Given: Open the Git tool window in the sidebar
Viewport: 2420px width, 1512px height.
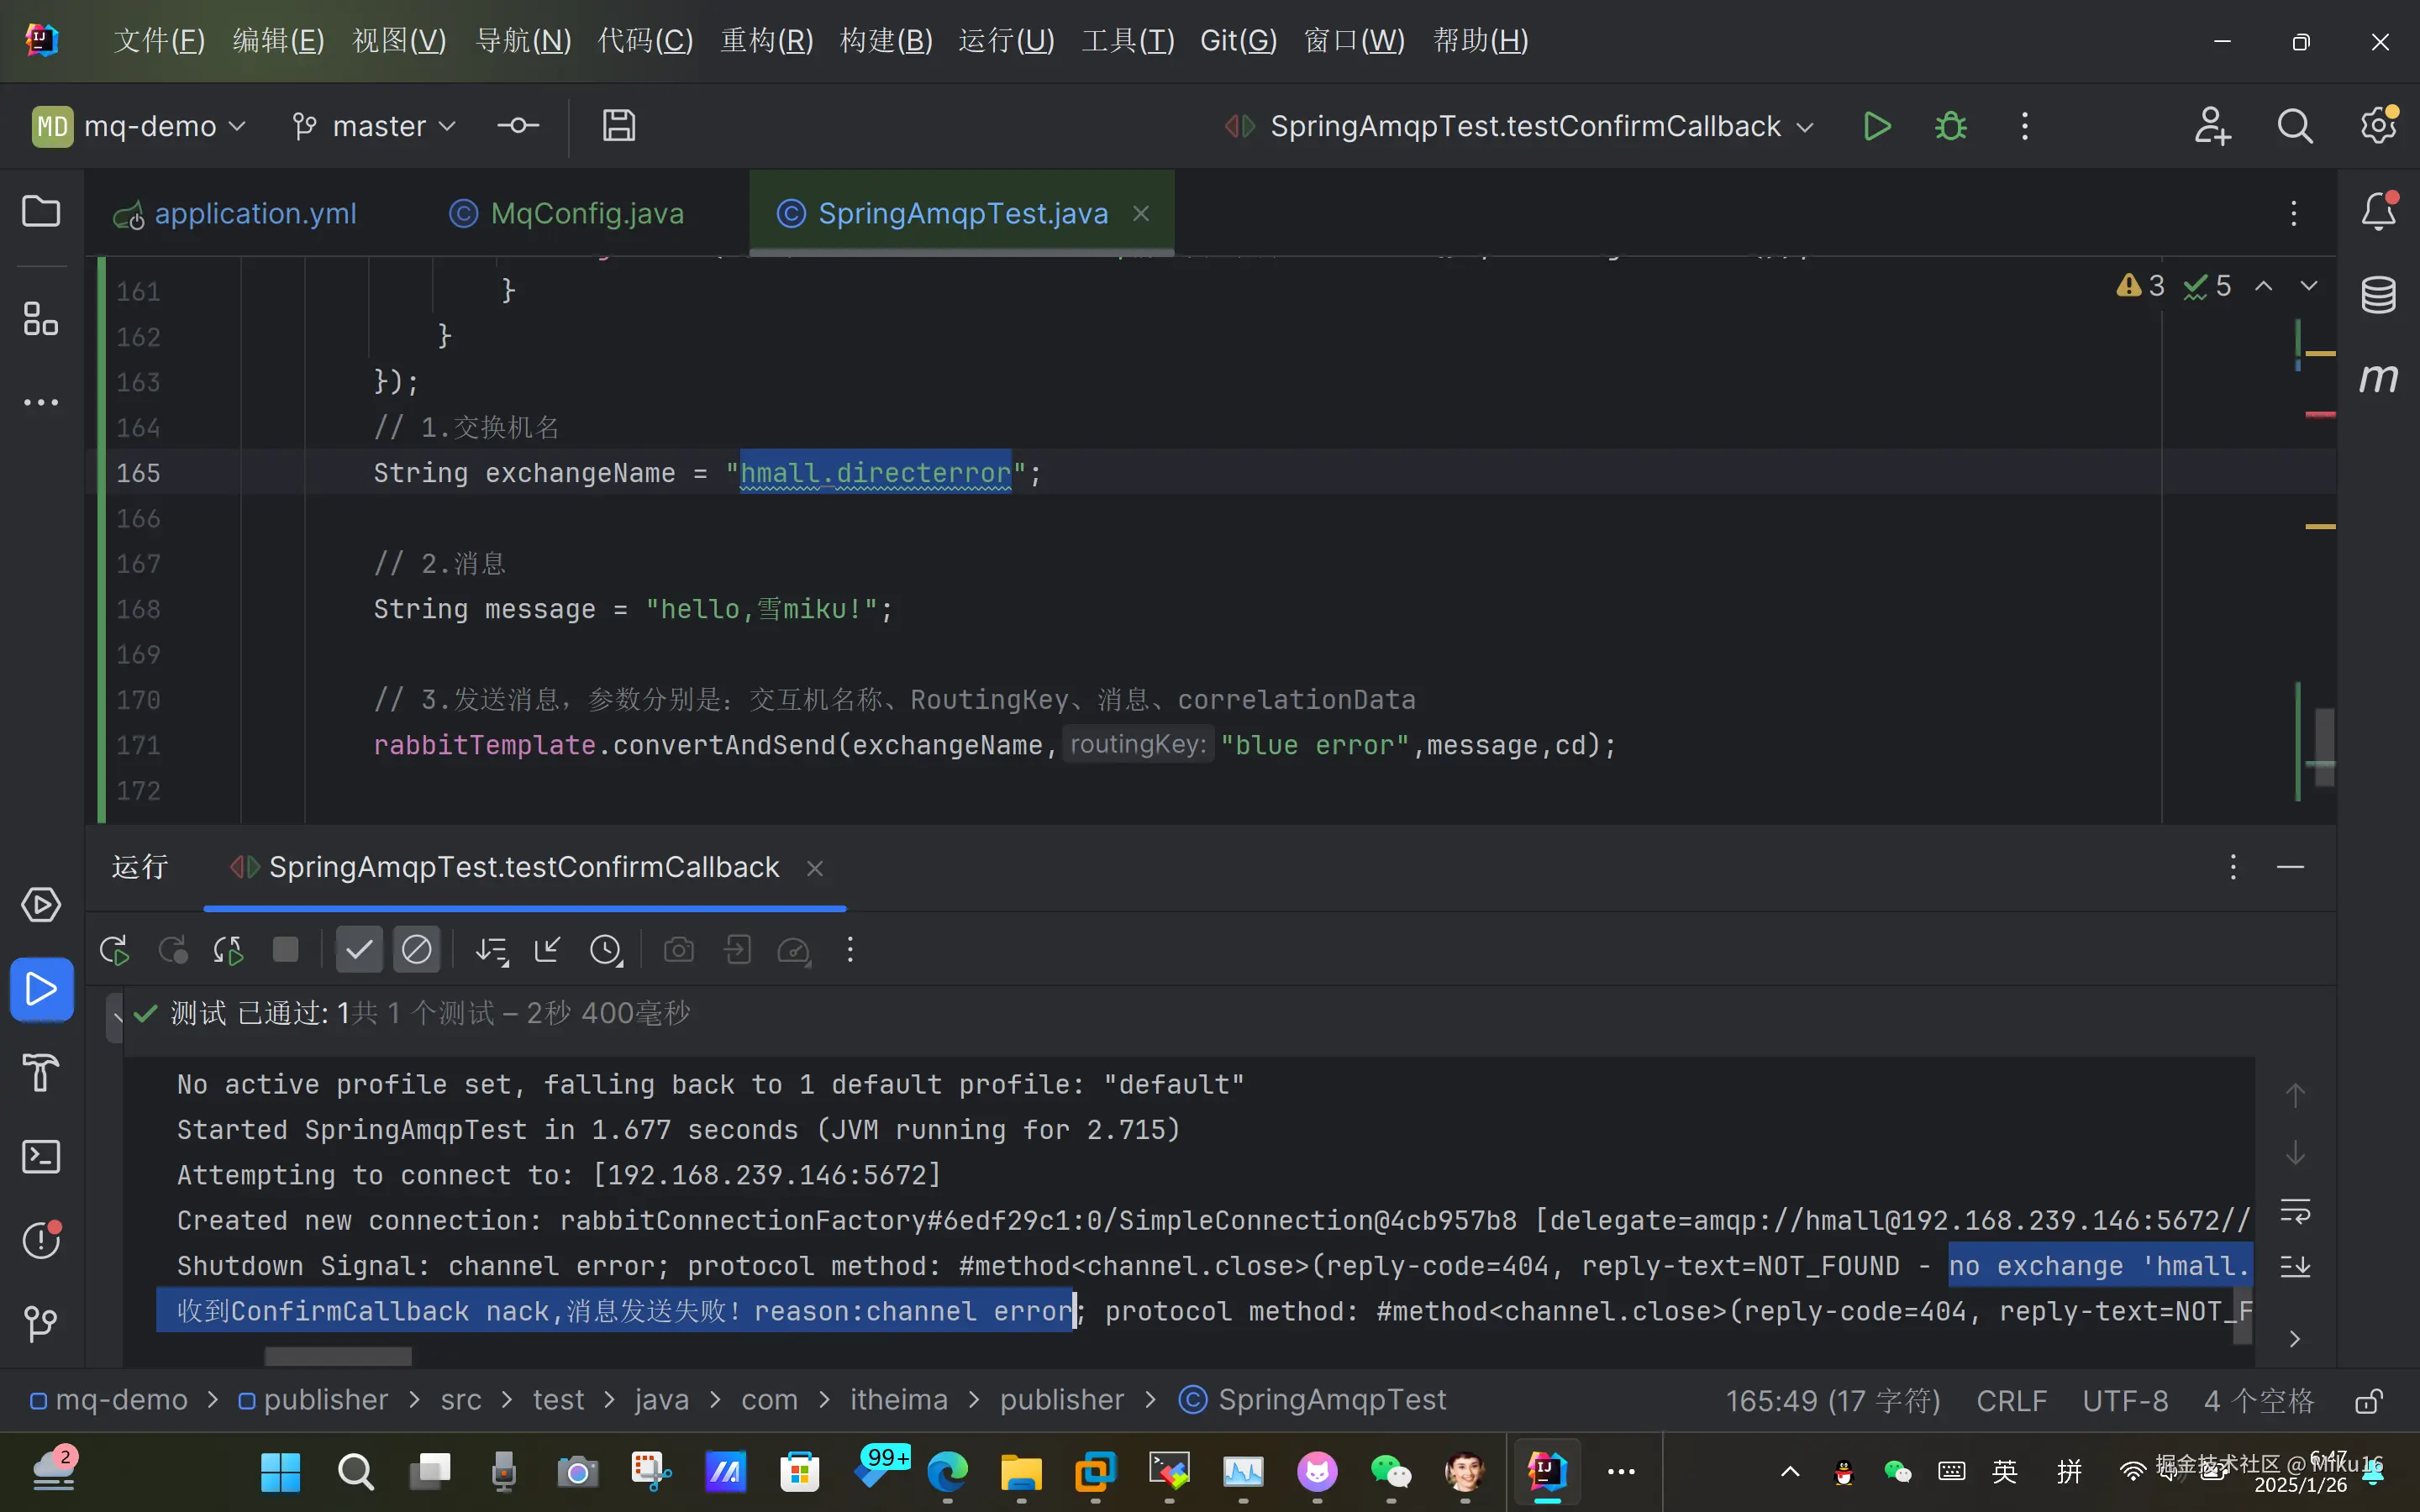Looking at the screenshot, I should (x=41, y=1324).
